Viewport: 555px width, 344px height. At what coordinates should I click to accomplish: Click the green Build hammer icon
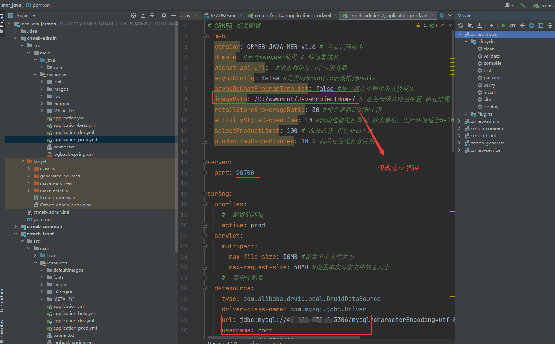point(522,5)
